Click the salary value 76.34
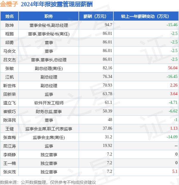This screenshot has height=185, width=179. coord(107,76)
